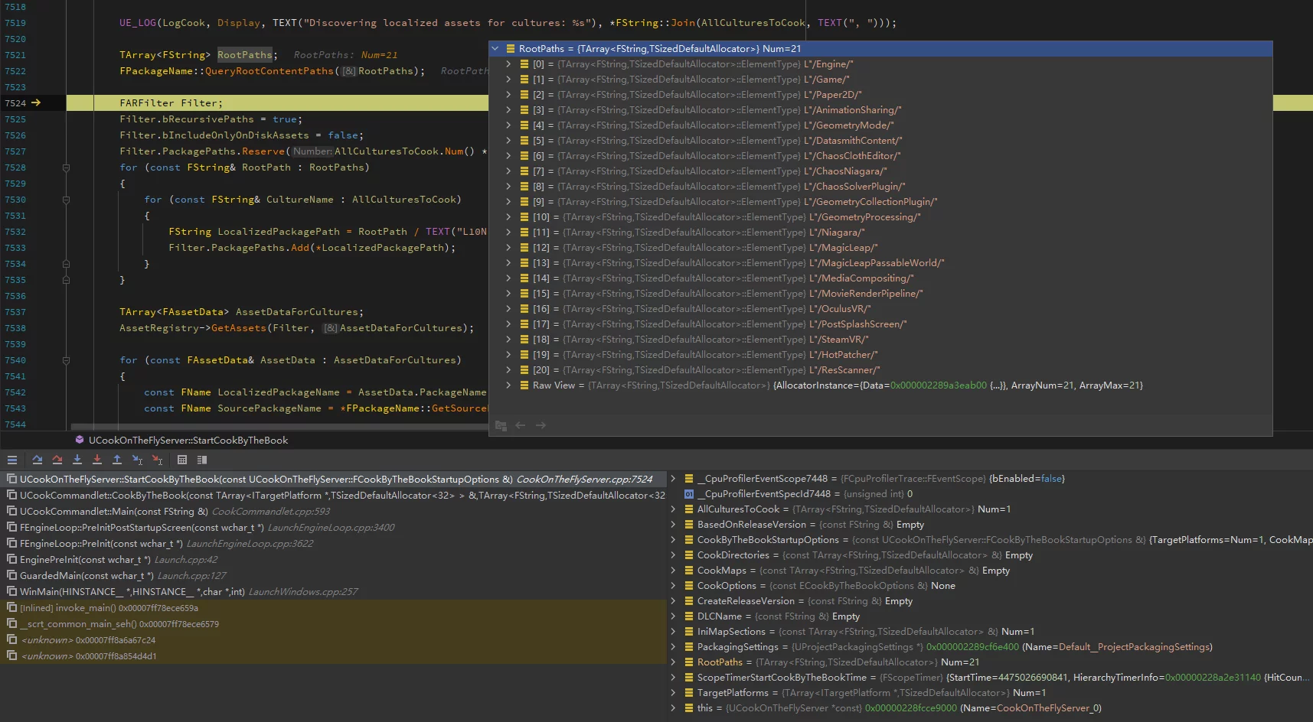Click the red Force Step Into arrow
This screenshot has width=1313, height=722.
[97, 460]
